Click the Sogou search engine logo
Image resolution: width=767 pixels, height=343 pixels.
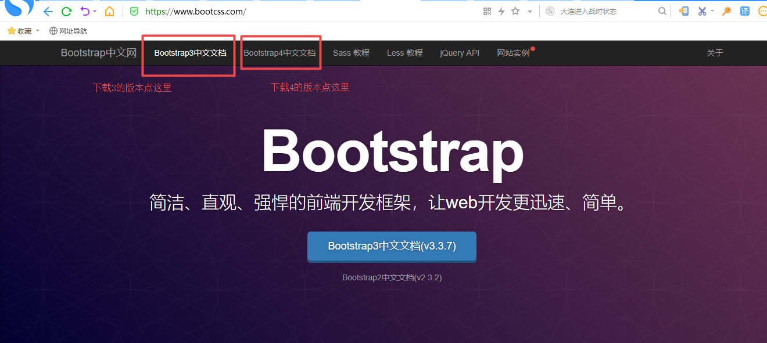tap(550, 11)
